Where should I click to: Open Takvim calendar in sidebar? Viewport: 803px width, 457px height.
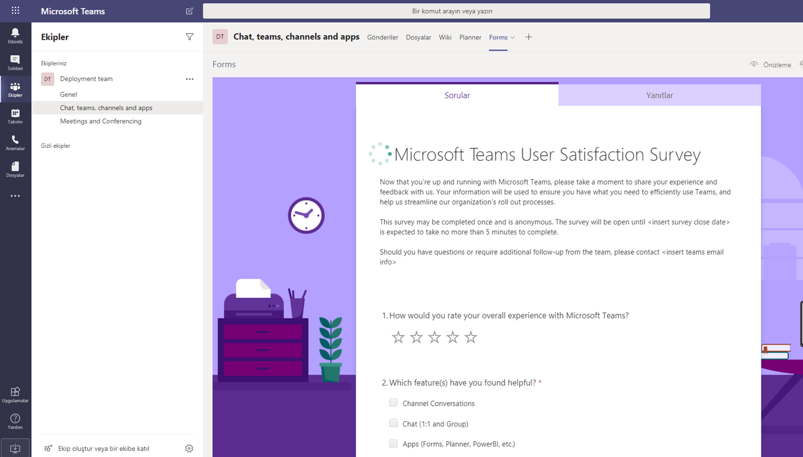tap(15, 116)
